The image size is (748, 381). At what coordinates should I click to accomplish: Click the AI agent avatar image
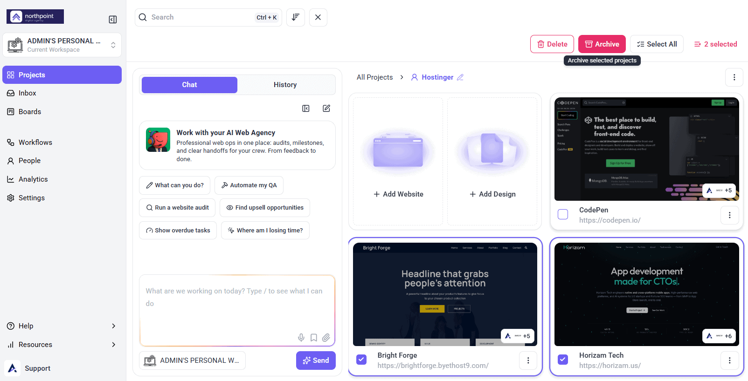coord(158,140)
